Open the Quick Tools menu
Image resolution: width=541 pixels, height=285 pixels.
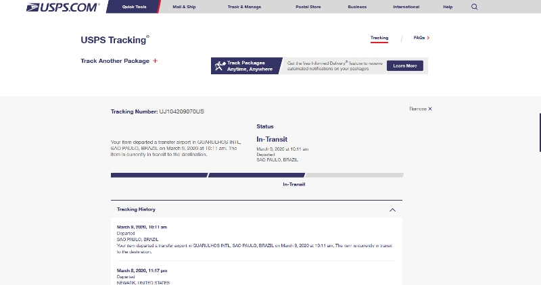tap(133, 7)
